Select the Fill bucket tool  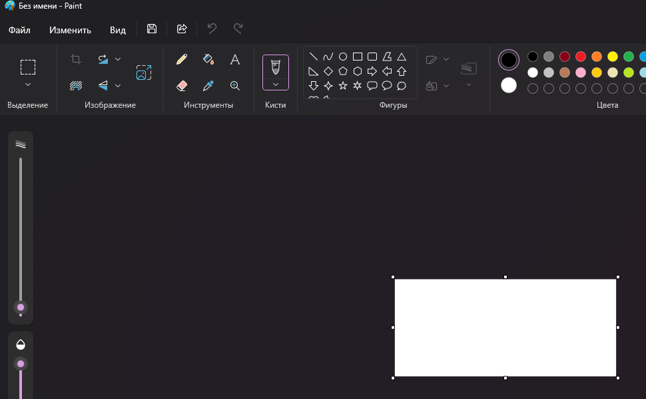[x=208, y=59]
